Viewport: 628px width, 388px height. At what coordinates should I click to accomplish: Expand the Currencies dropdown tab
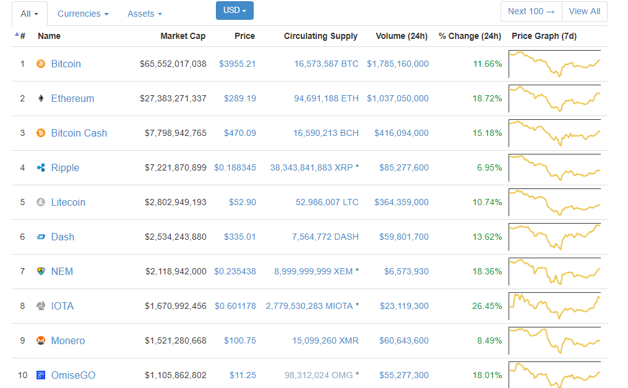click(x=83, y=14)
